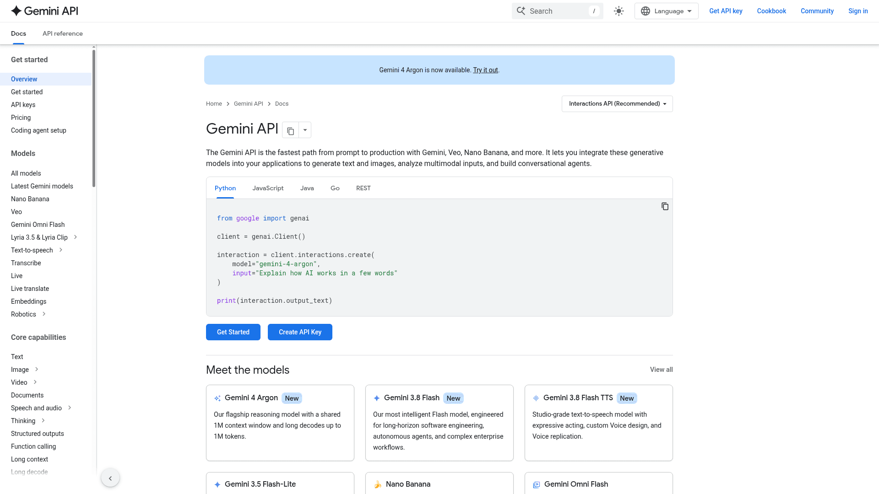The image size is (879, 494).
Task: Click the Gemini 3.5 Flash-Lite star icon
Action: pyautogui.click(x=217, y=484)
